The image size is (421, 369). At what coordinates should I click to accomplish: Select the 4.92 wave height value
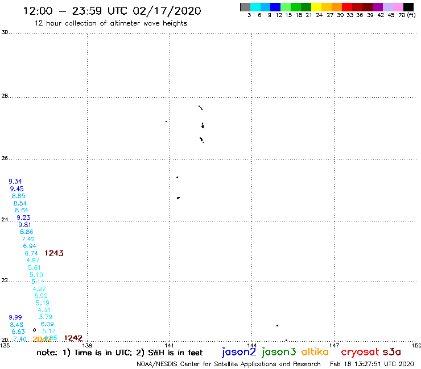point(39,289)
